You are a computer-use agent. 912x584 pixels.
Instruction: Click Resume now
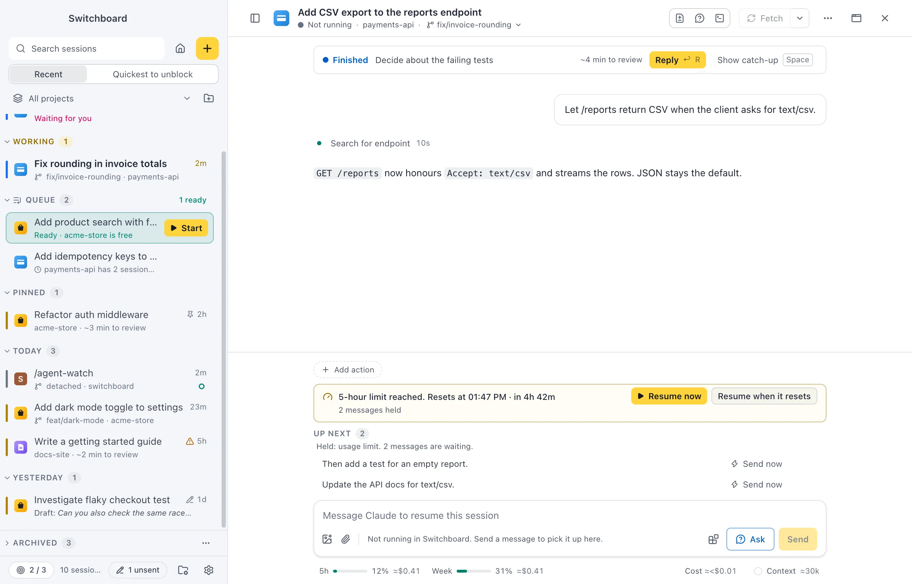669,396
